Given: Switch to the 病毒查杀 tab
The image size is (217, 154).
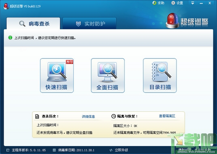Looking at the screenshot, I should tap(33, 23).
